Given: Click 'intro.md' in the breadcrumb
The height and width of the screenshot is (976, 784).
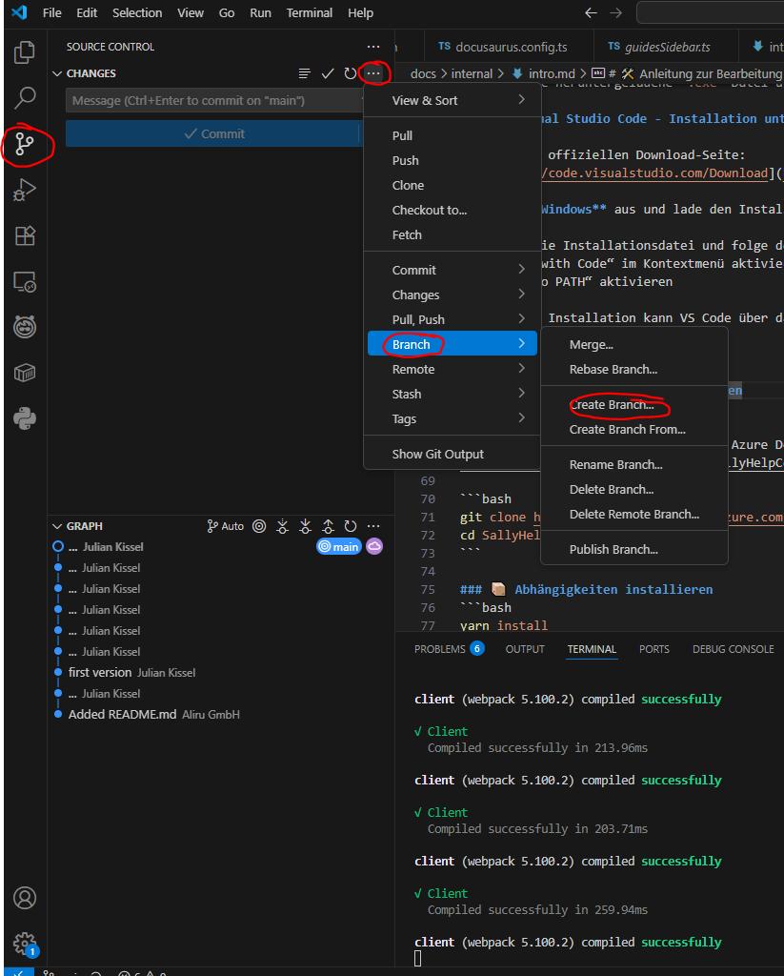Looking at the screenshot, I should 552,73.
